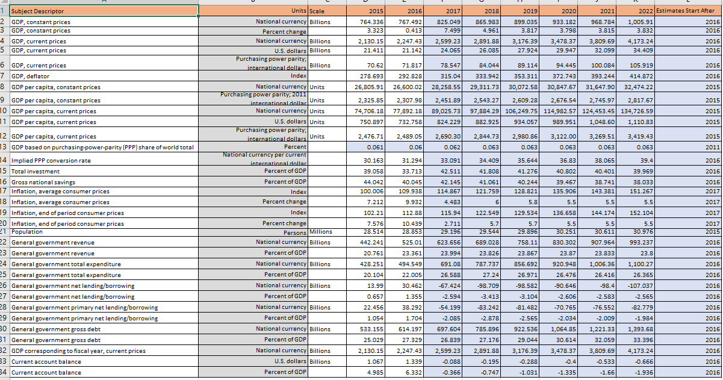Select the 2011 'Estimates Start After' value
Screen dimensions: 723x380
point(687,147)
